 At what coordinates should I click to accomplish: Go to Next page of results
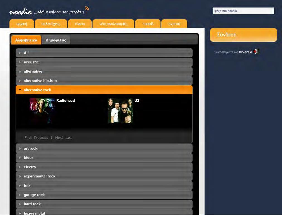tap(59, 137)
